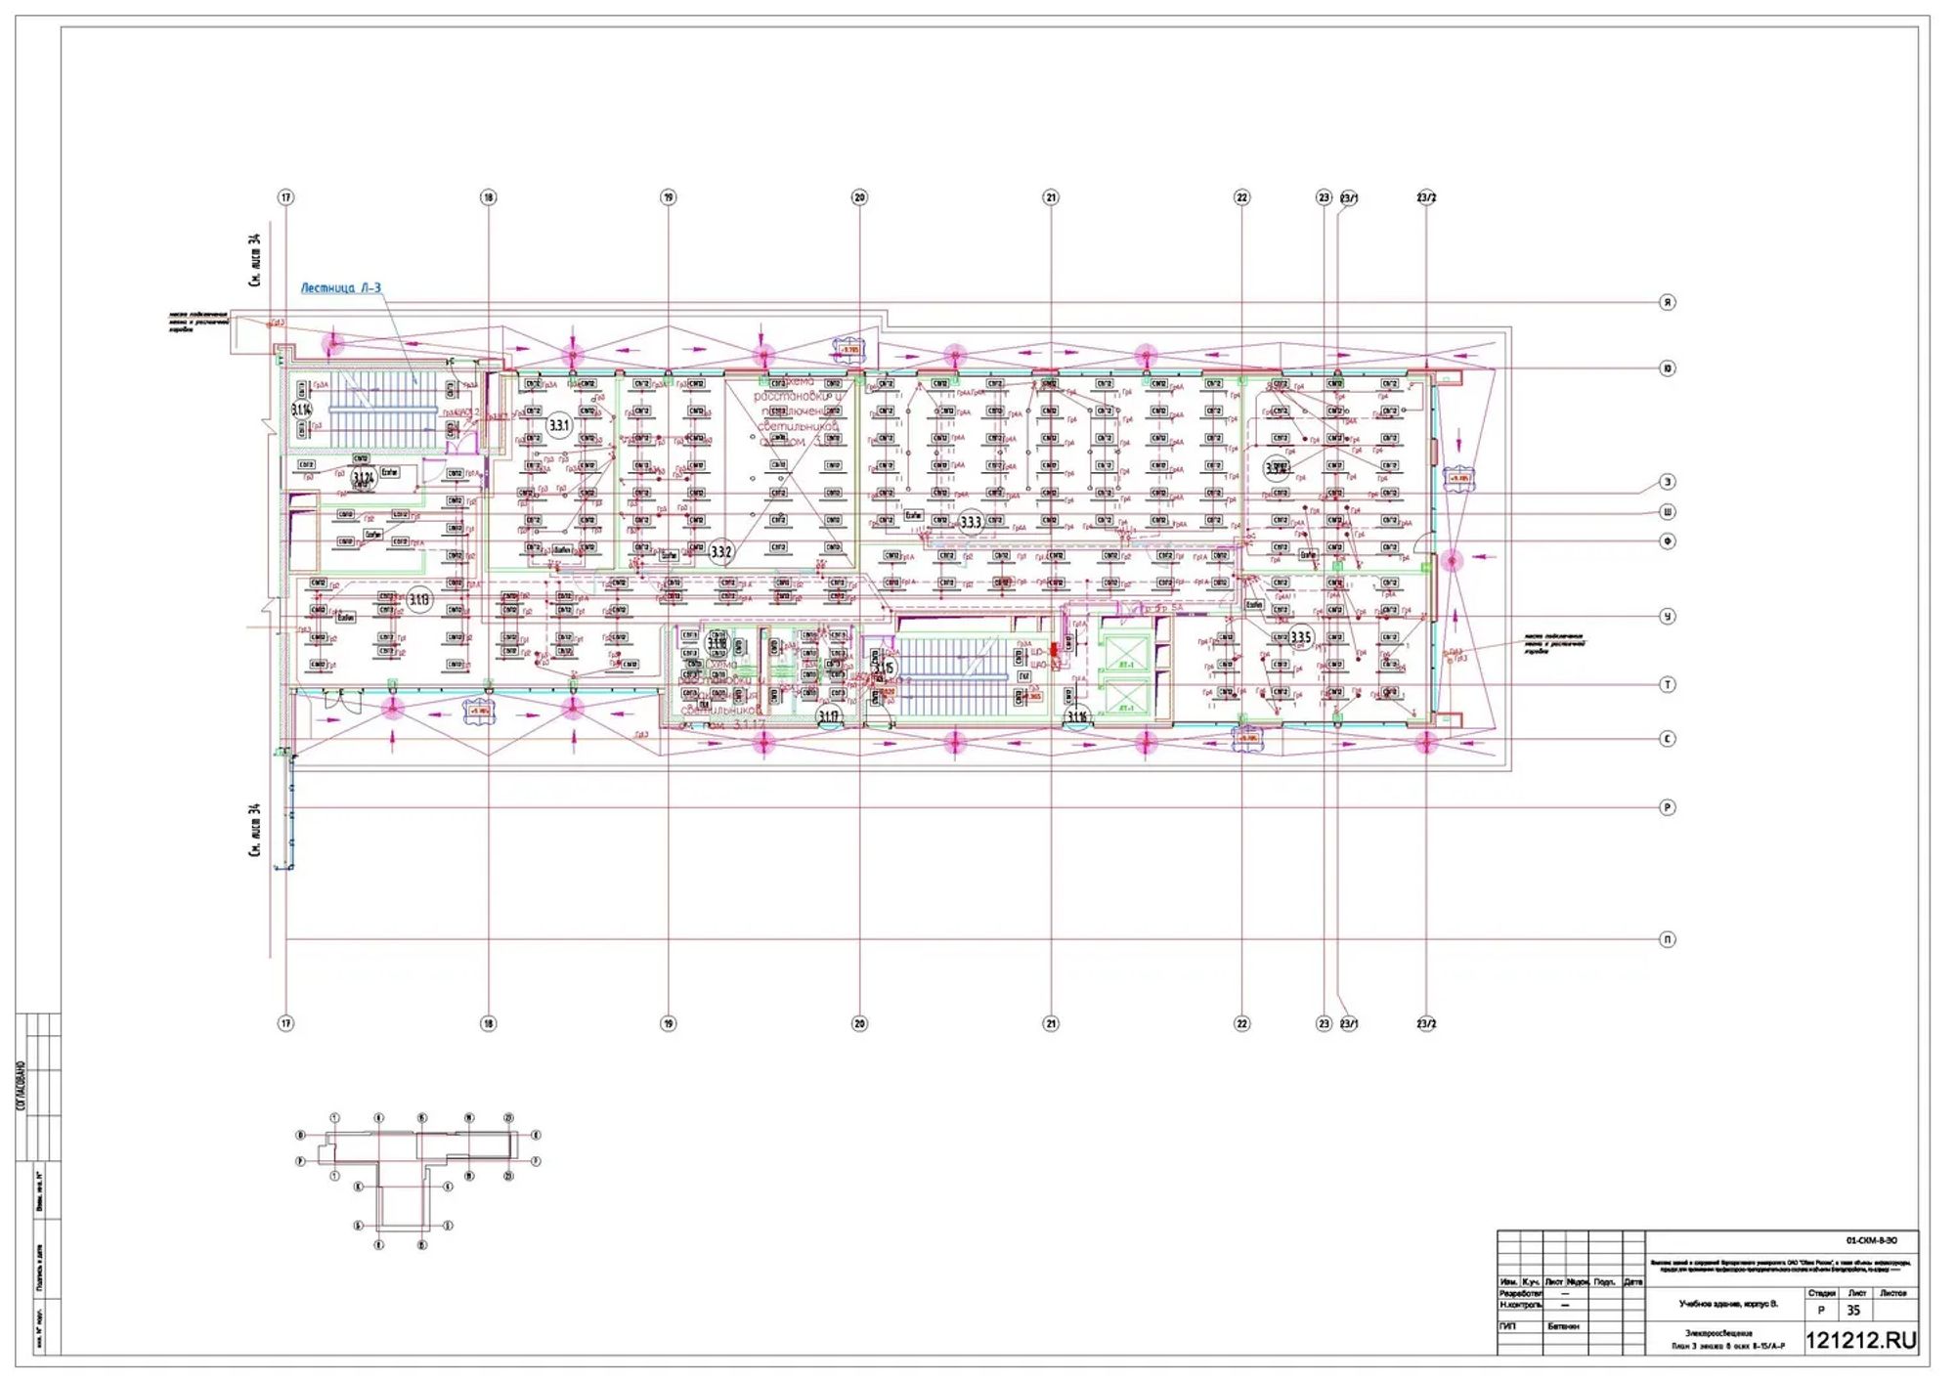Click room number marker 3.3.5
Screen dimensions: 1955x1381
click(1300, 637)
